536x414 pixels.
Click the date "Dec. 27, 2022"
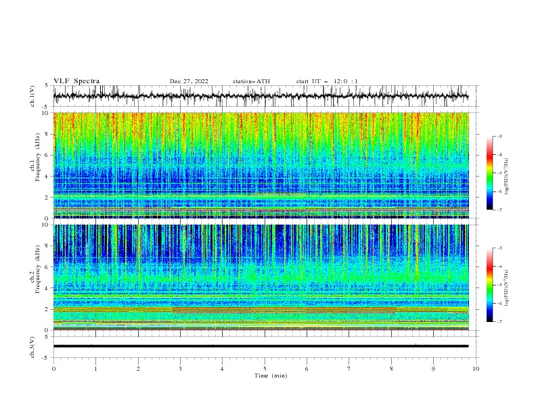[189, 81]
